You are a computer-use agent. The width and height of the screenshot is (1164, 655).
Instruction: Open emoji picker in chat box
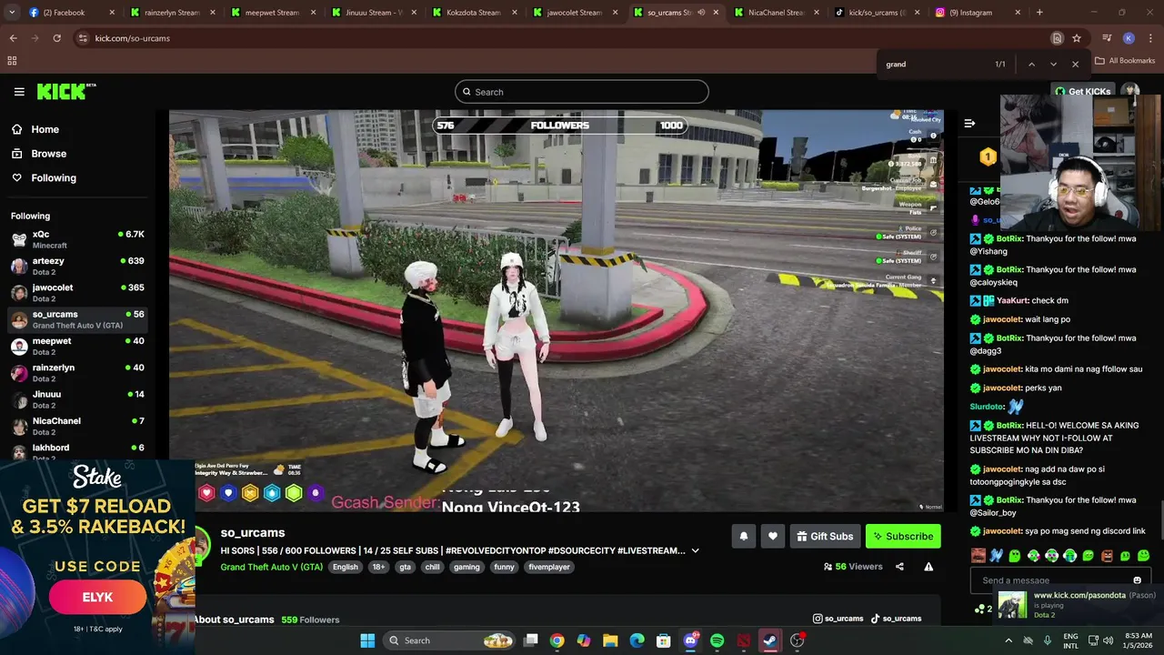[x=1137, y=580]
